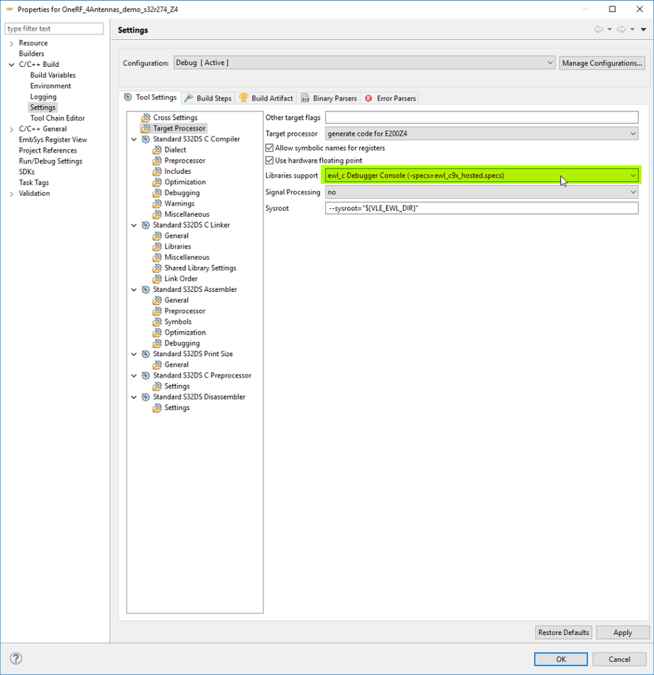The width and height of the screenshot is (654, 675).
Task: Select Logging in sidebar
Action: tap(43, 97)
